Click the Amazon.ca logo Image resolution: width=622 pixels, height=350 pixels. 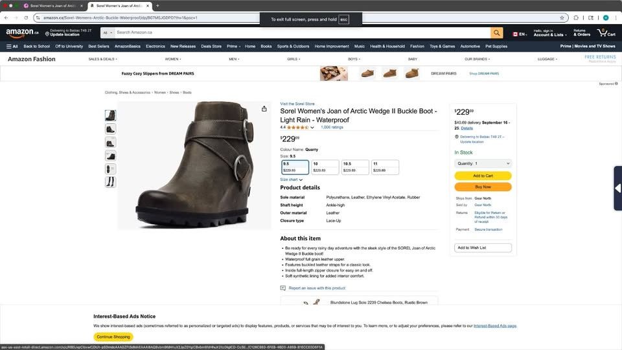[x=22, y=33]
